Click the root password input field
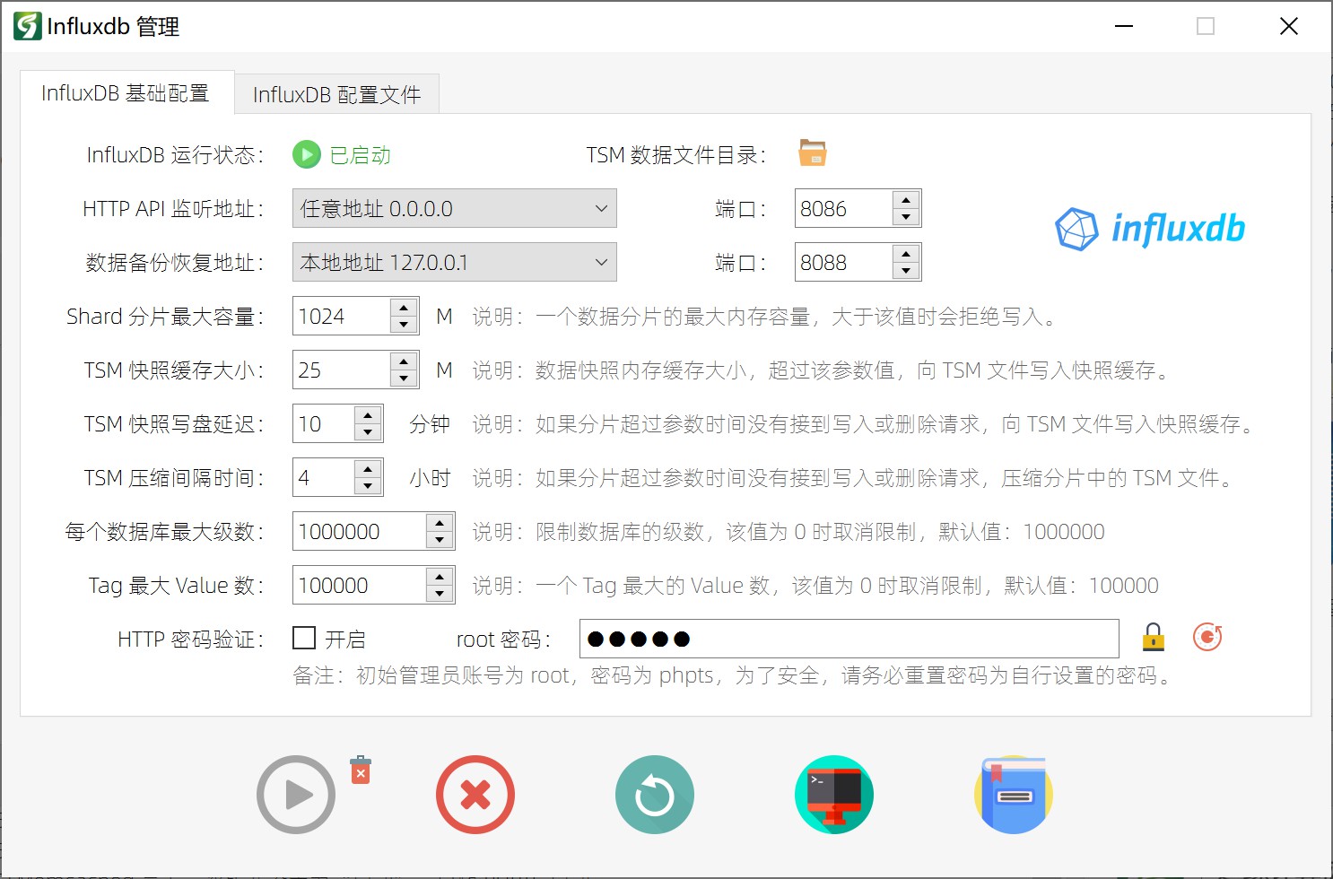 (x=849, y=639)
